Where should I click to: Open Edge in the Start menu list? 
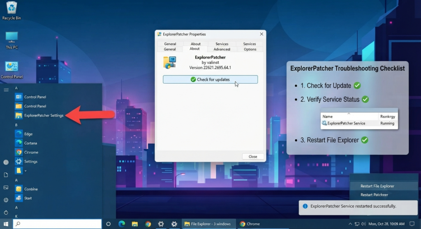[x=24, y=134]
